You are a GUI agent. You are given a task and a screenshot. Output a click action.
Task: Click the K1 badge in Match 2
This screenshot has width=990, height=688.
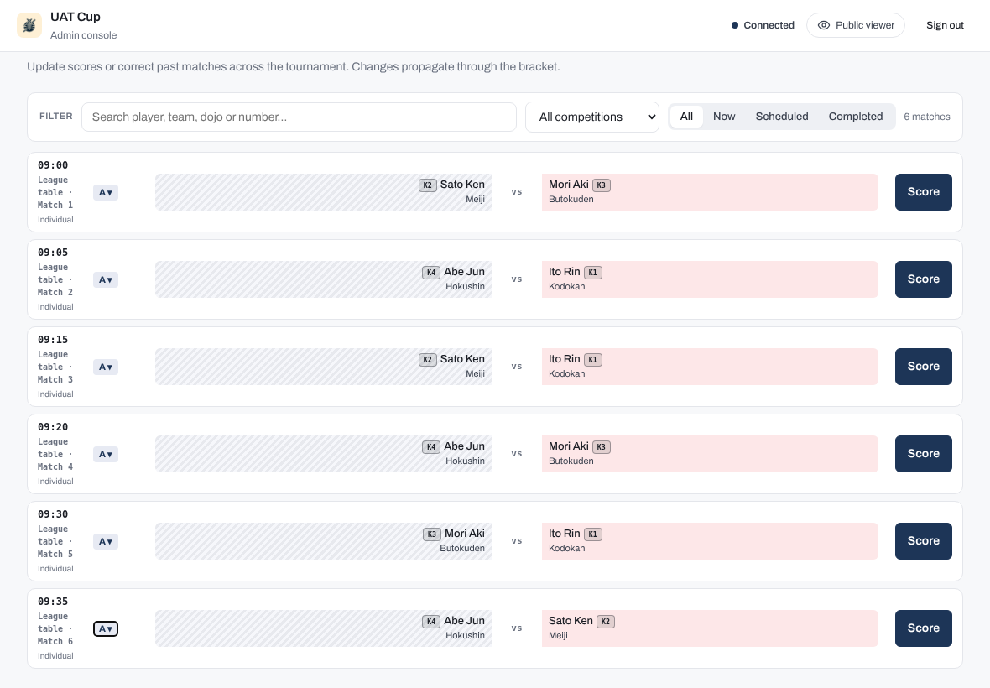point(593,272)
